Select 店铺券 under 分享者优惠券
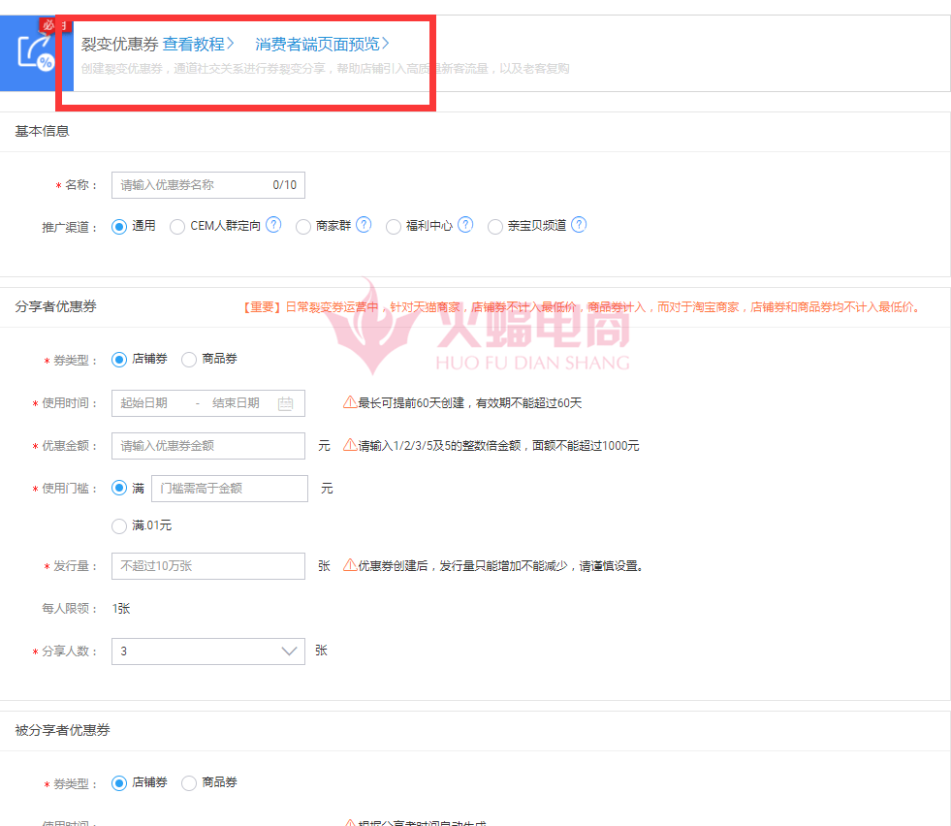Screen dimensions: 951x826 (x=120, y=359)
